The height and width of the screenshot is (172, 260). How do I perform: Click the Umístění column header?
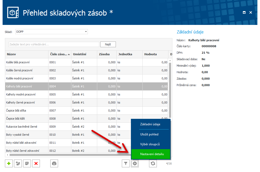click(84, 54)
